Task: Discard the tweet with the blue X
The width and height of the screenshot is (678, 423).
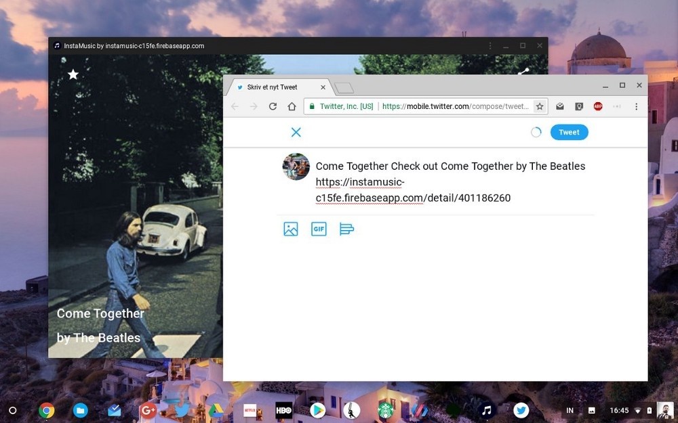Action: [296, 132]
